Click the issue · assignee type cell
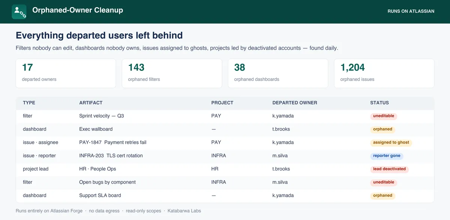Image resolution: width=450 pixels, height=220 pixels. [x=40, y=142]
